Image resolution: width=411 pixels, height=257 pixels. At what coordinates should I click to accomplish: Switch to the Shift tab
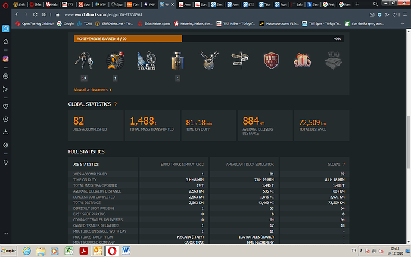[x=19, y=4]
